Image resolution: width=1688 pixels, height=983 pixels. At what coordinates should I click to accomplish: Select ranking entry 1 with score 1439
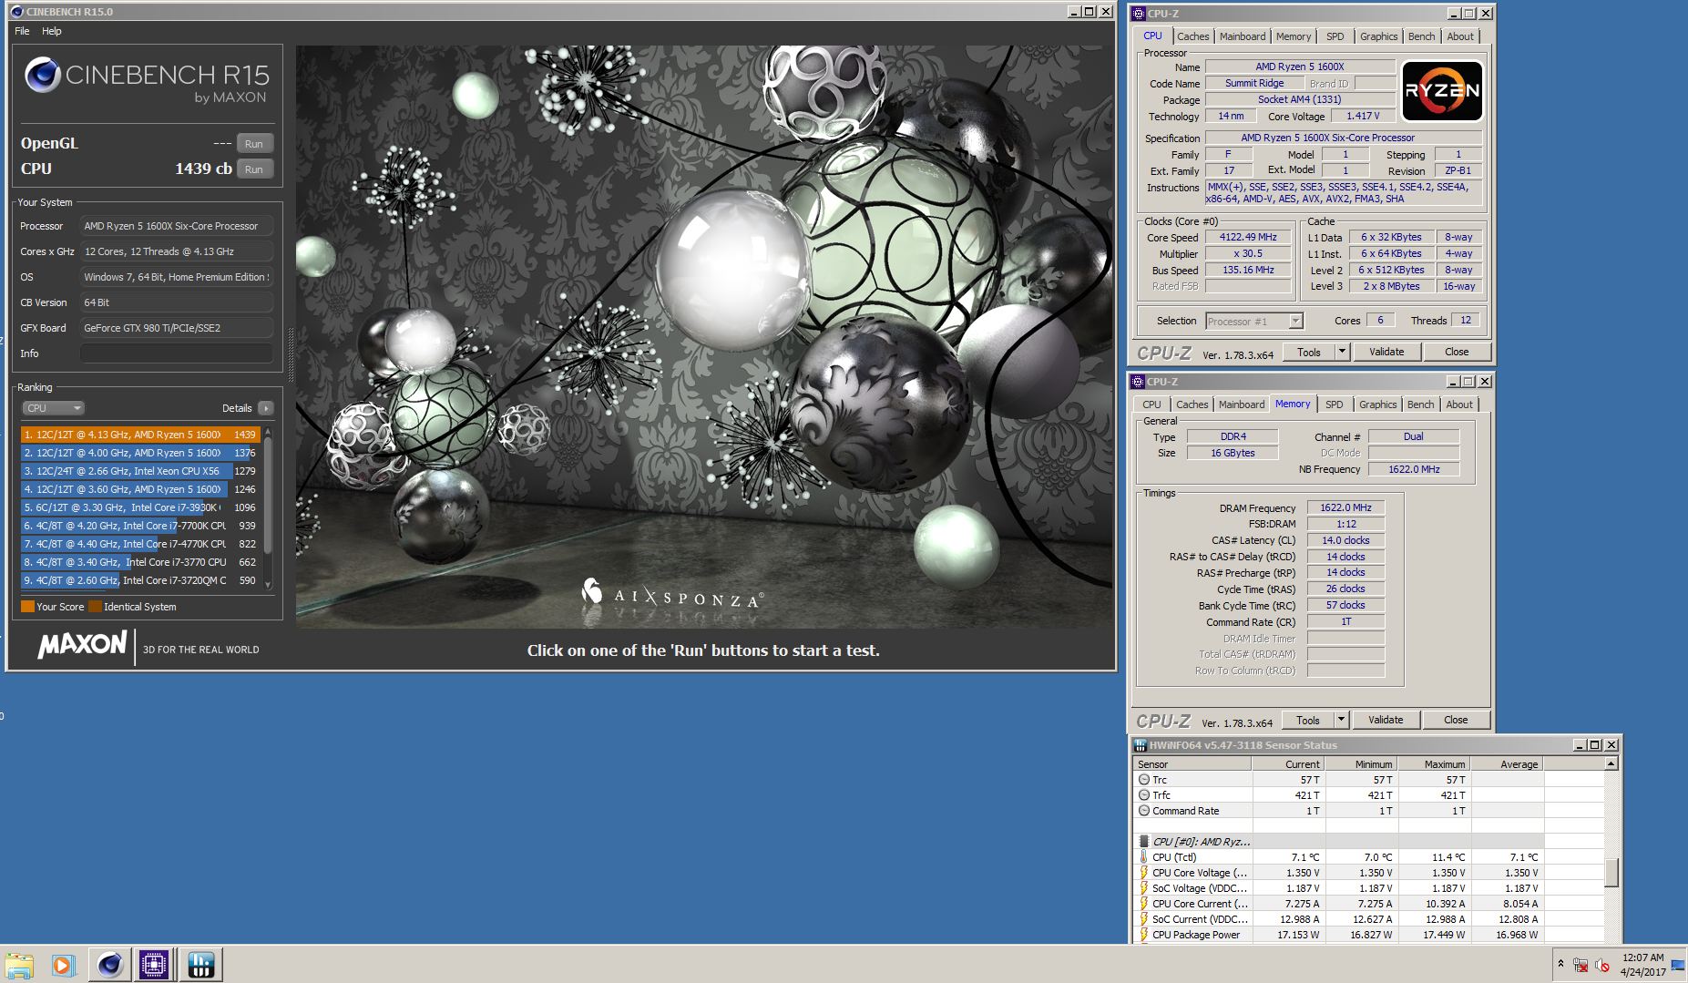point(140,435)
